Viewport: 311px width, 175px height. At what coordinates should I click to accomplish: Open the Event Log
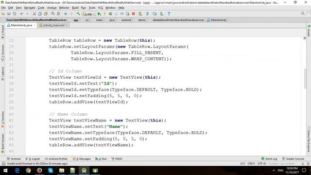[x=269, y=159]
